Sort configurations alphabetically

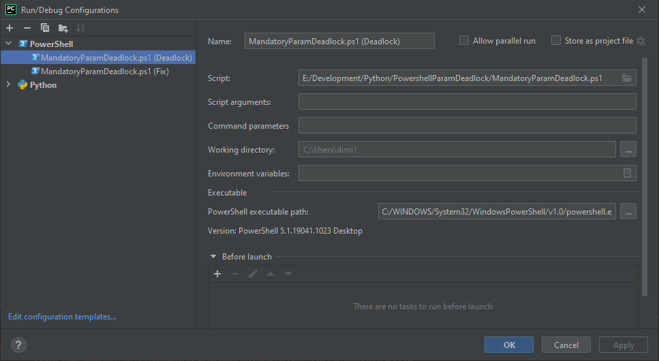[x=80, y=28]
